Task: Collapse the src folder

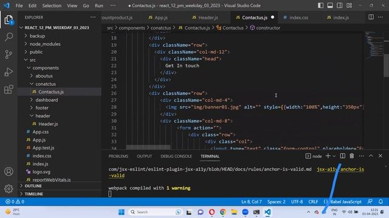Action: [32, 60]
